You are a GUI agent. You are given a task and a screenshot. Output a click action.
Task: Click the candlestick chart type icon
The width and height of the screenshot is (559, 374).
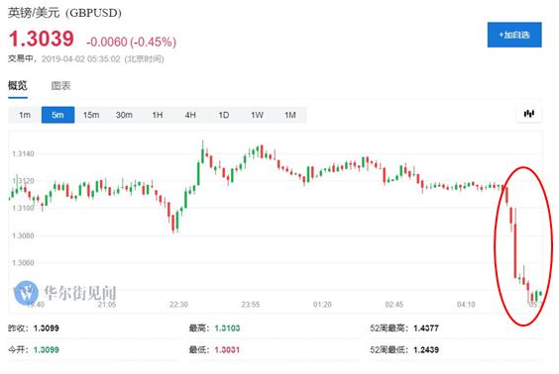click(529, 114)
